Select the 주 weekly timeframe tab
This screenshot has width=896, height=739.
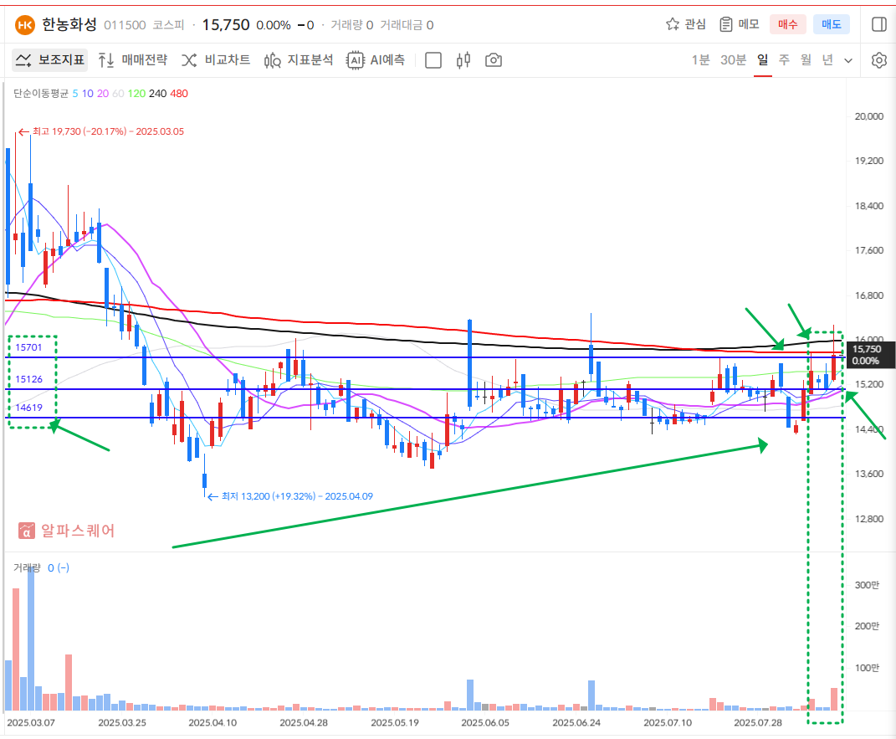(784, 60)
